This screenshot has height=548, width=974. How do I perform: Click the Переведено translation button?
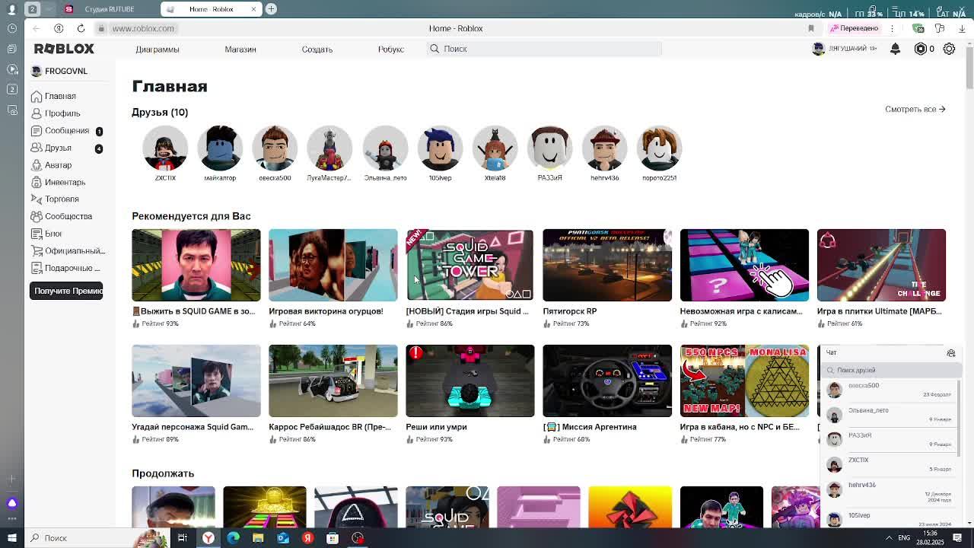[x=855, y=28]
